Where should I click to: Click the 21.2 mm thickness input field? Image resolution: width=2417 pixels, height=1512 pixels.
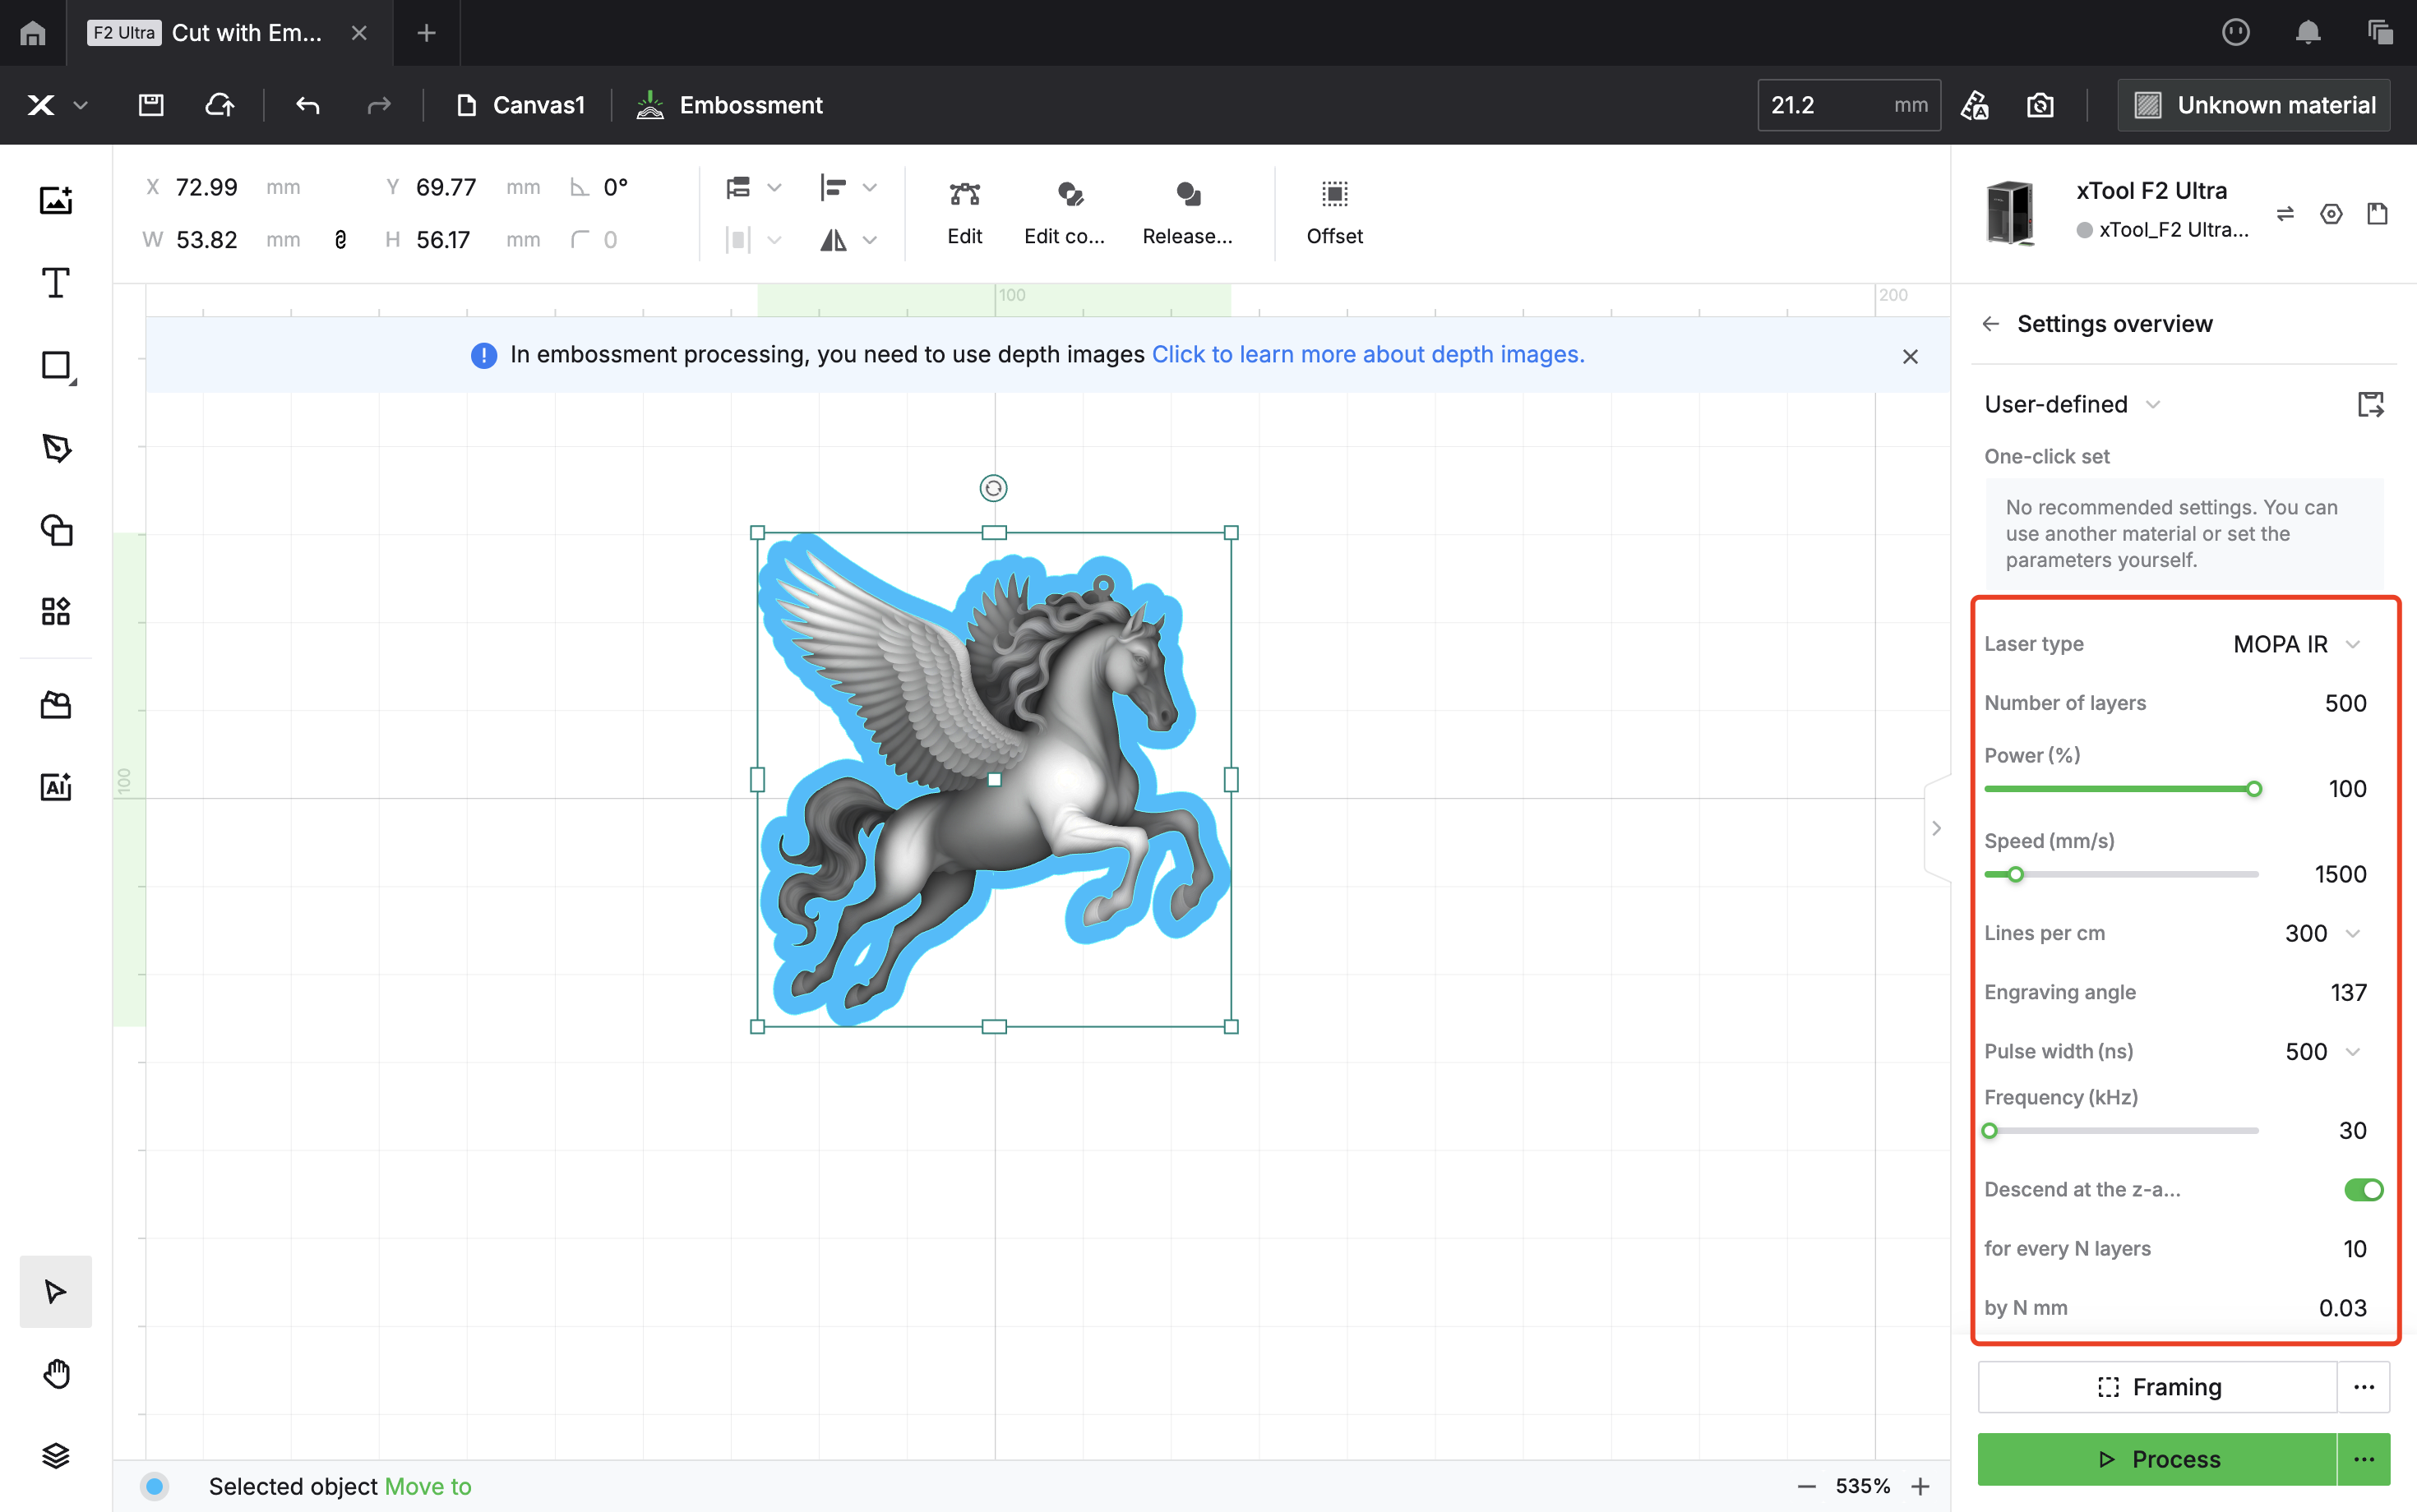[x=1849, y=105]
